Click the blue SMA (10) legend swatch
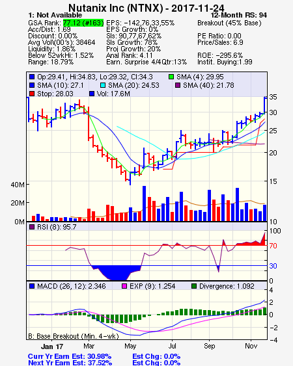The height and width of the screenshot is (366, 293). (x=32, y=85)
